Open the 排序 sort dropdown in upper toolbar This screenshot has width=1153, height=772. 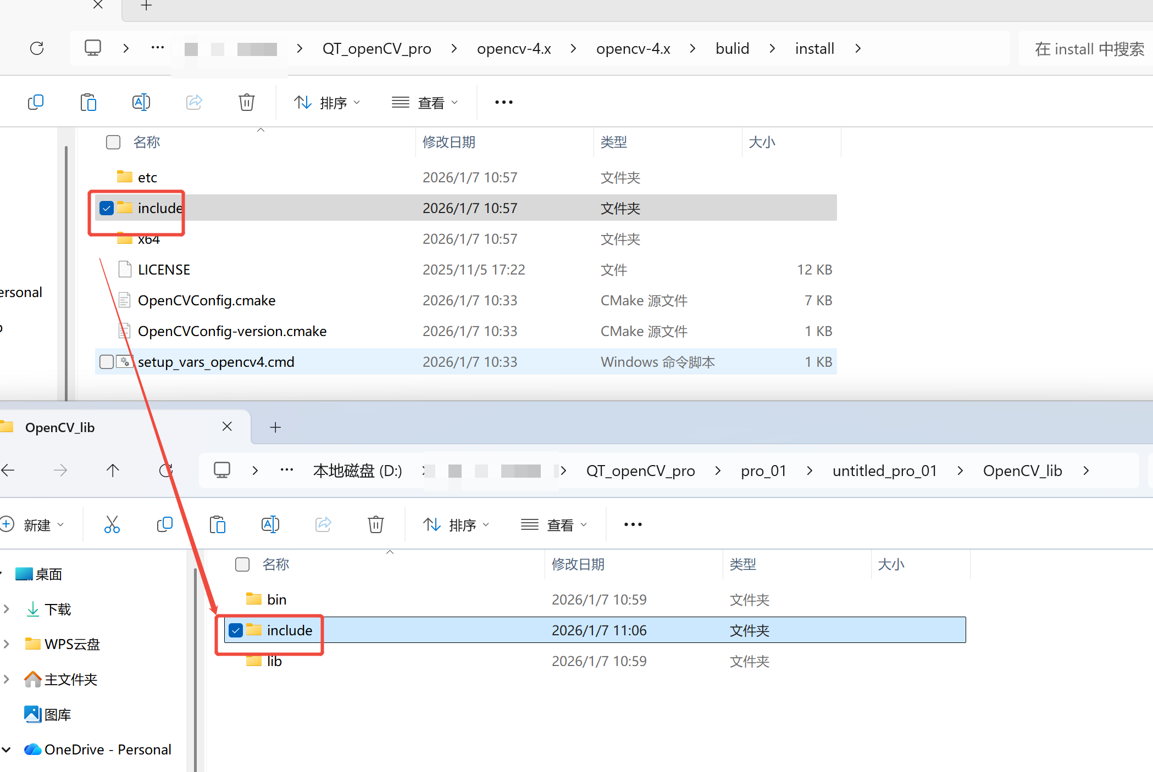328,103
